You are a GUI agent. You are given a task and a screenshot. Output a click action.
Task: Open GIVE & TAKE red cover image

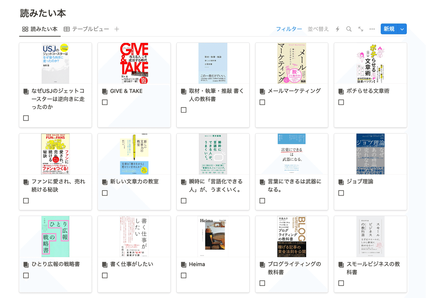click(134, 63)
